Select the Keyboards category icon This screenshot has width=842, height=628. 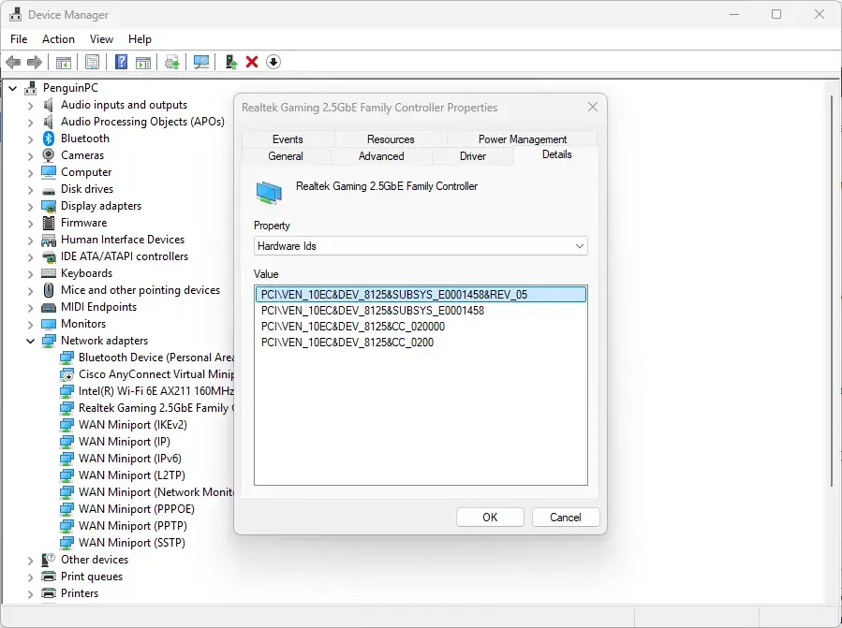click(x=49, y=273)
